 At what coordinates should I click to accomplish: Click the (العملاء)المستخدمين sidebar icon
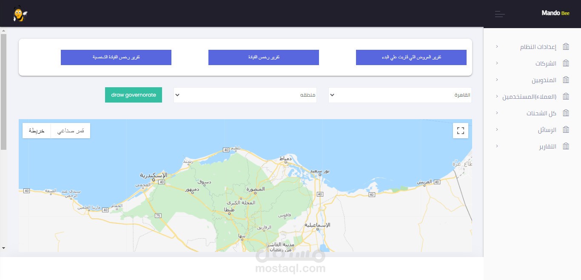click(x=566, y=96)
